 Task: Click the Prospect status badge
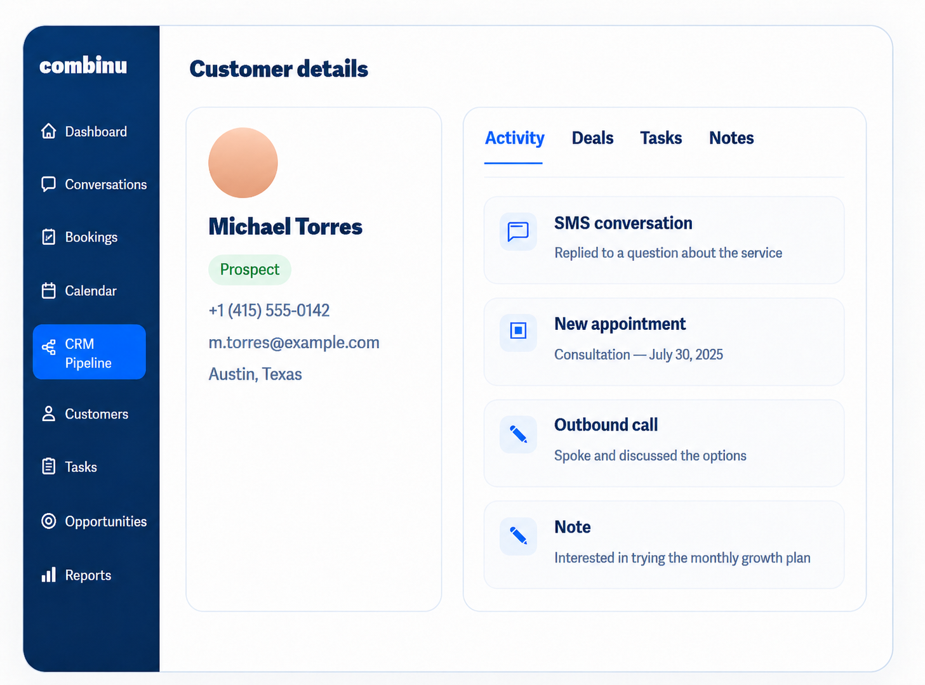click(x=250, y=270)
